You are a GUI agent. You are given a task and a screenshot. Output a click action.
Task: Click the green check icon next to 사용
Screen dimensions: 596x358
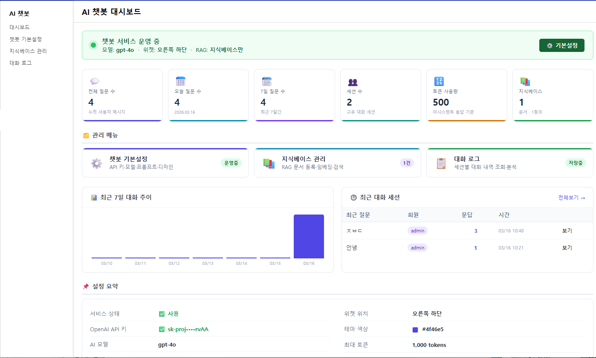(162, 314)
